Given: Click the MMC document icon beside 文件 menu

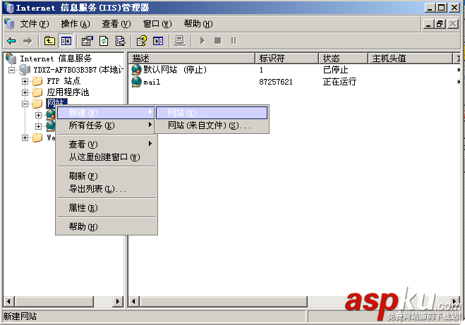Looking at the screenshot, I should pos(9,24).
